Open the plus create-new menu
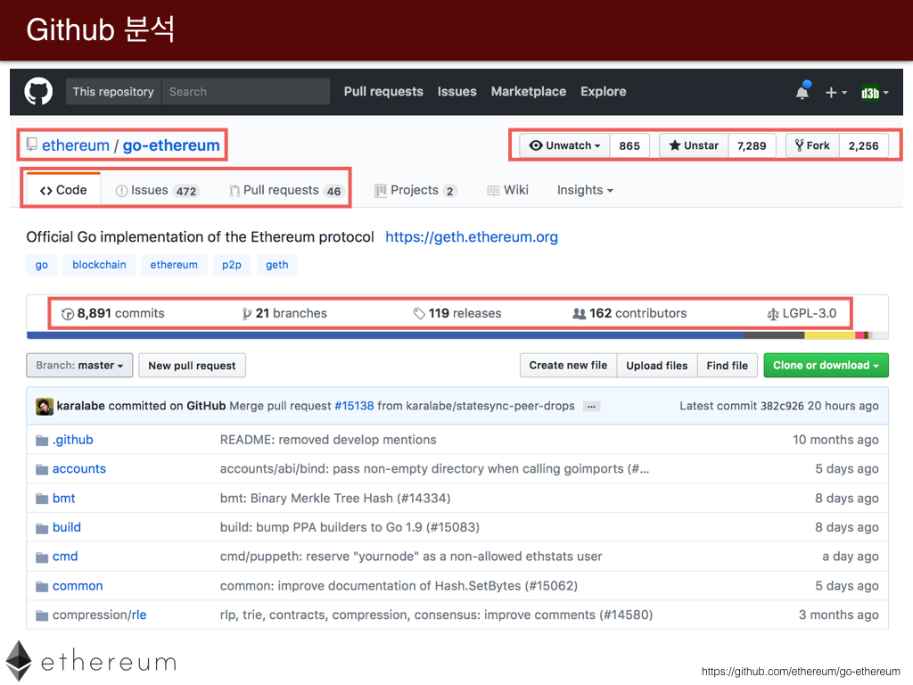Screen dimensions: 913x685 click(x=835, y=92)
